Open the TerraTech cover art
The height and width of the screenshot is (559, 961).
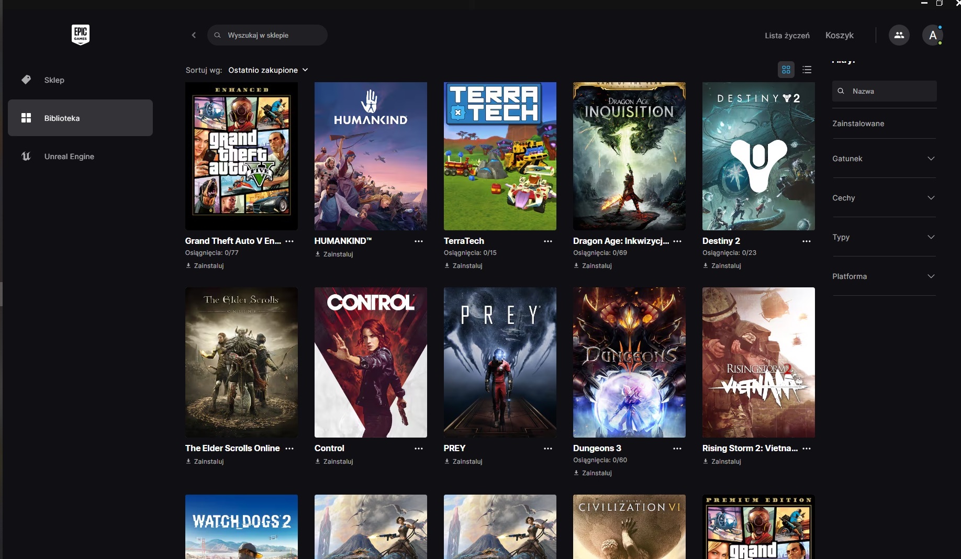500,156
